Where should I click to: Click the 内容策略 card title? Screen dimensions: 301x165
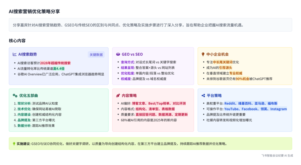129,95
